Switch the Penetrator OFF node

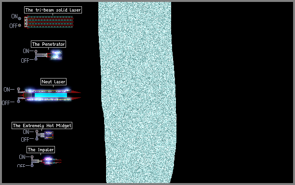(x=36, y=59)
